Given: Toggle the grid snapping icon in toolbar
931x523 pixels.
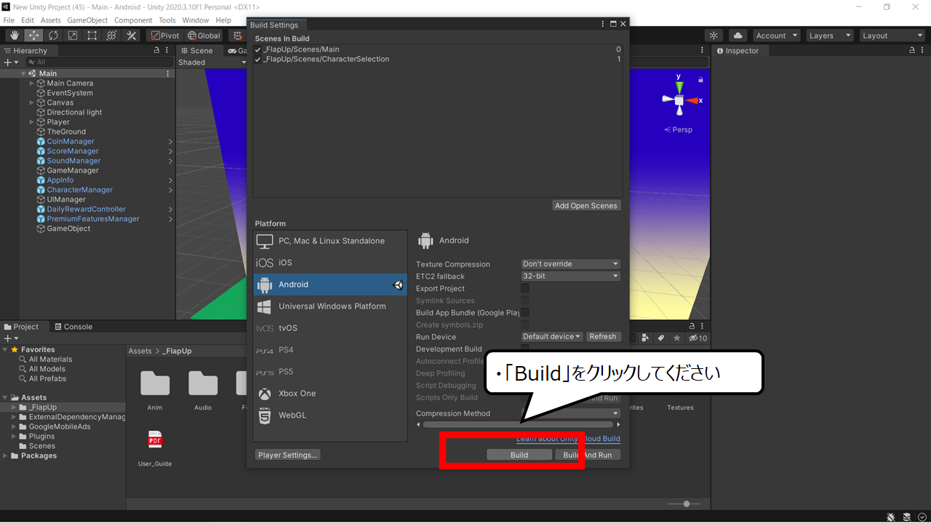Looking at the screenshot, I should 236,36.
